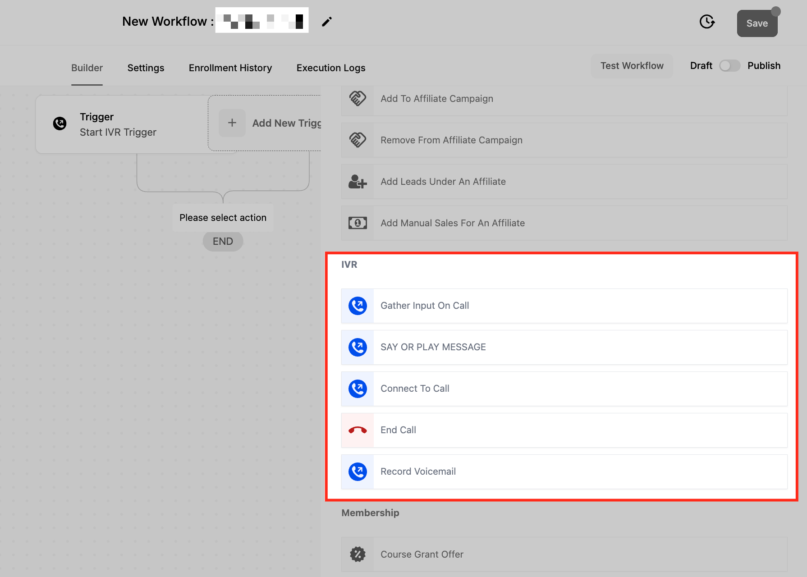Select the Start IVR Trigger text
This screenshot has width=807, height=577.
(x=118, y=132)
